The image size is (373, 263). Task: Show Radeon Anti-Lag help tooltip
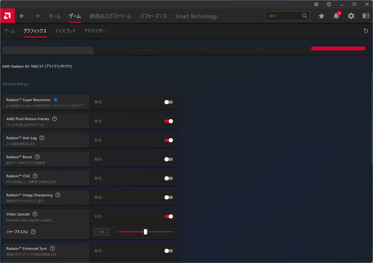(42, 138)
